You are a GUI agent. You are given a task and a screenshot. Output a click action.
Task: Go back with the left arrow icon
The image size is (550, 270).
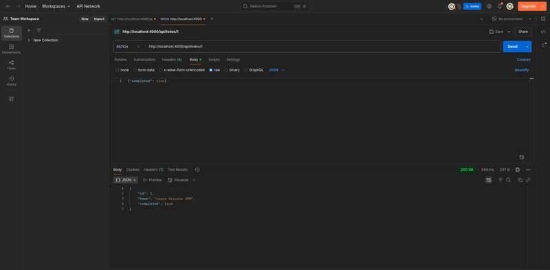(8, 6)
